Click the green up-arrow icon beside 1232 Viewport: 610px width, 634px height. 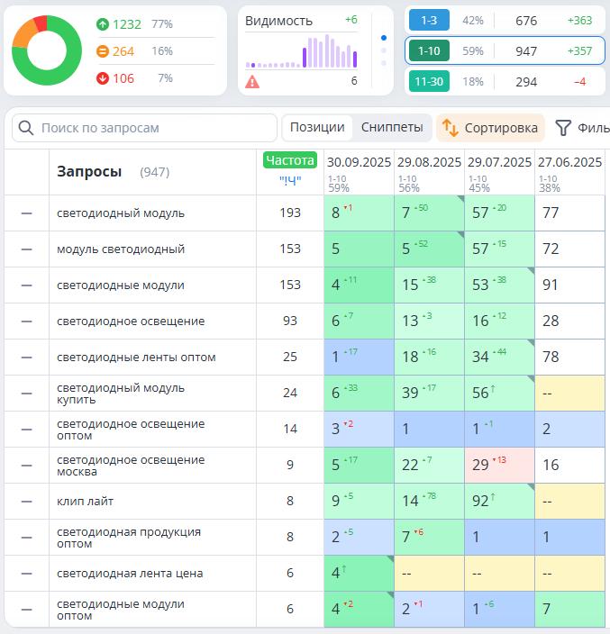click(x=102, y=24)
